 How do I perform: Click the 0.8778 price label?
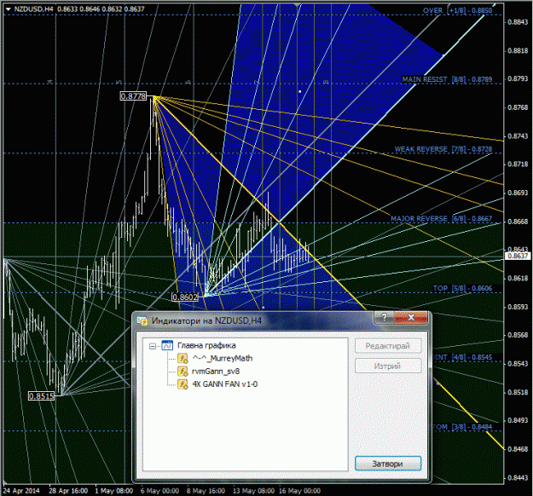(133, 96)
